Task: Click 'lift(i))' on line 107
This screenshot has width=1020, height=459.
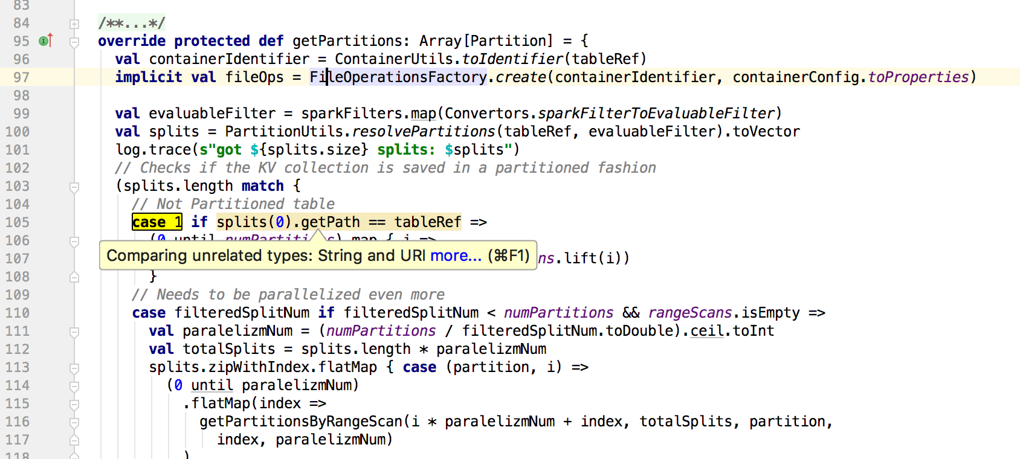Action: click(x=597, y=258)
